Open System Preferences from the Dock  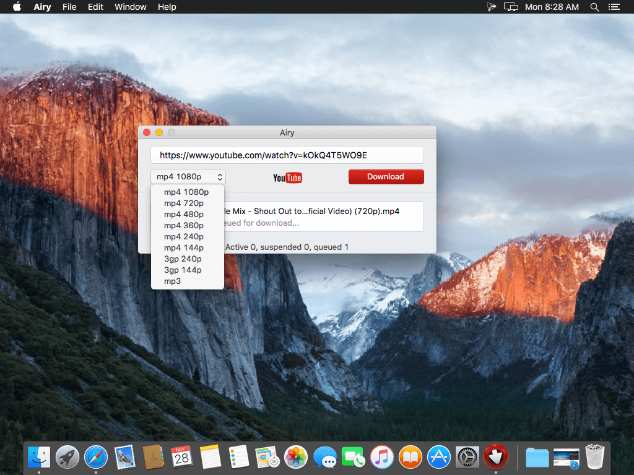click(467, 457)
